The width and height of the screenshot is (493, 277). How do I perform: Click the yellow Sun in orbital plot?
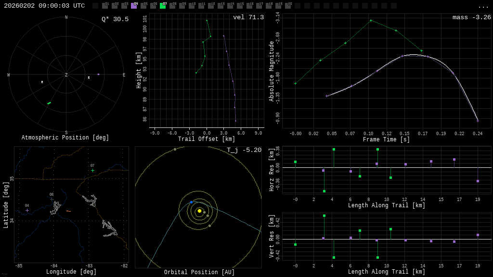[199, 211]
